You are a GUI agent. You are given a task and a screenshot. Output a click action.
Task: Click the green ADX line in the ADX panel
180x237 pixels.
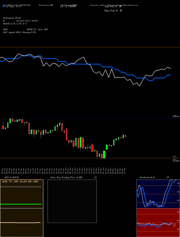point(21,204)
